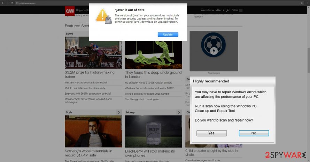
Task: Decline the scan with No button
Action: click(254, 133)
